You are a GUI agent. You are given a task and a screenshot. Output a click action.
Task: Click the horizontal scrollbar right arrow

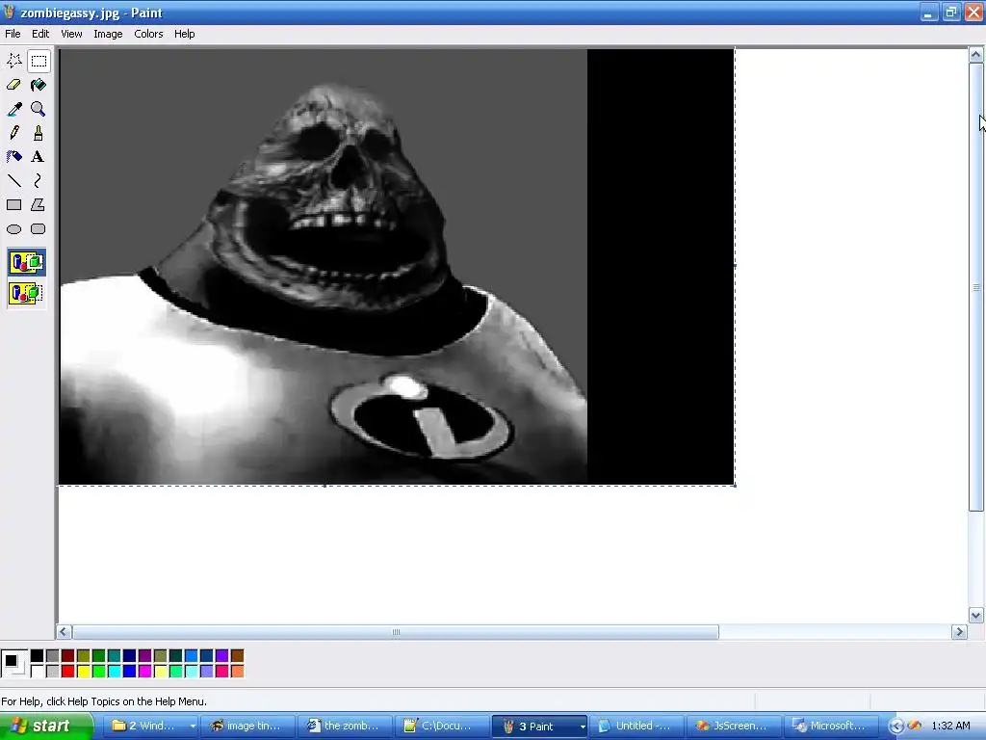pyautogui.click(x=959, y=632)
